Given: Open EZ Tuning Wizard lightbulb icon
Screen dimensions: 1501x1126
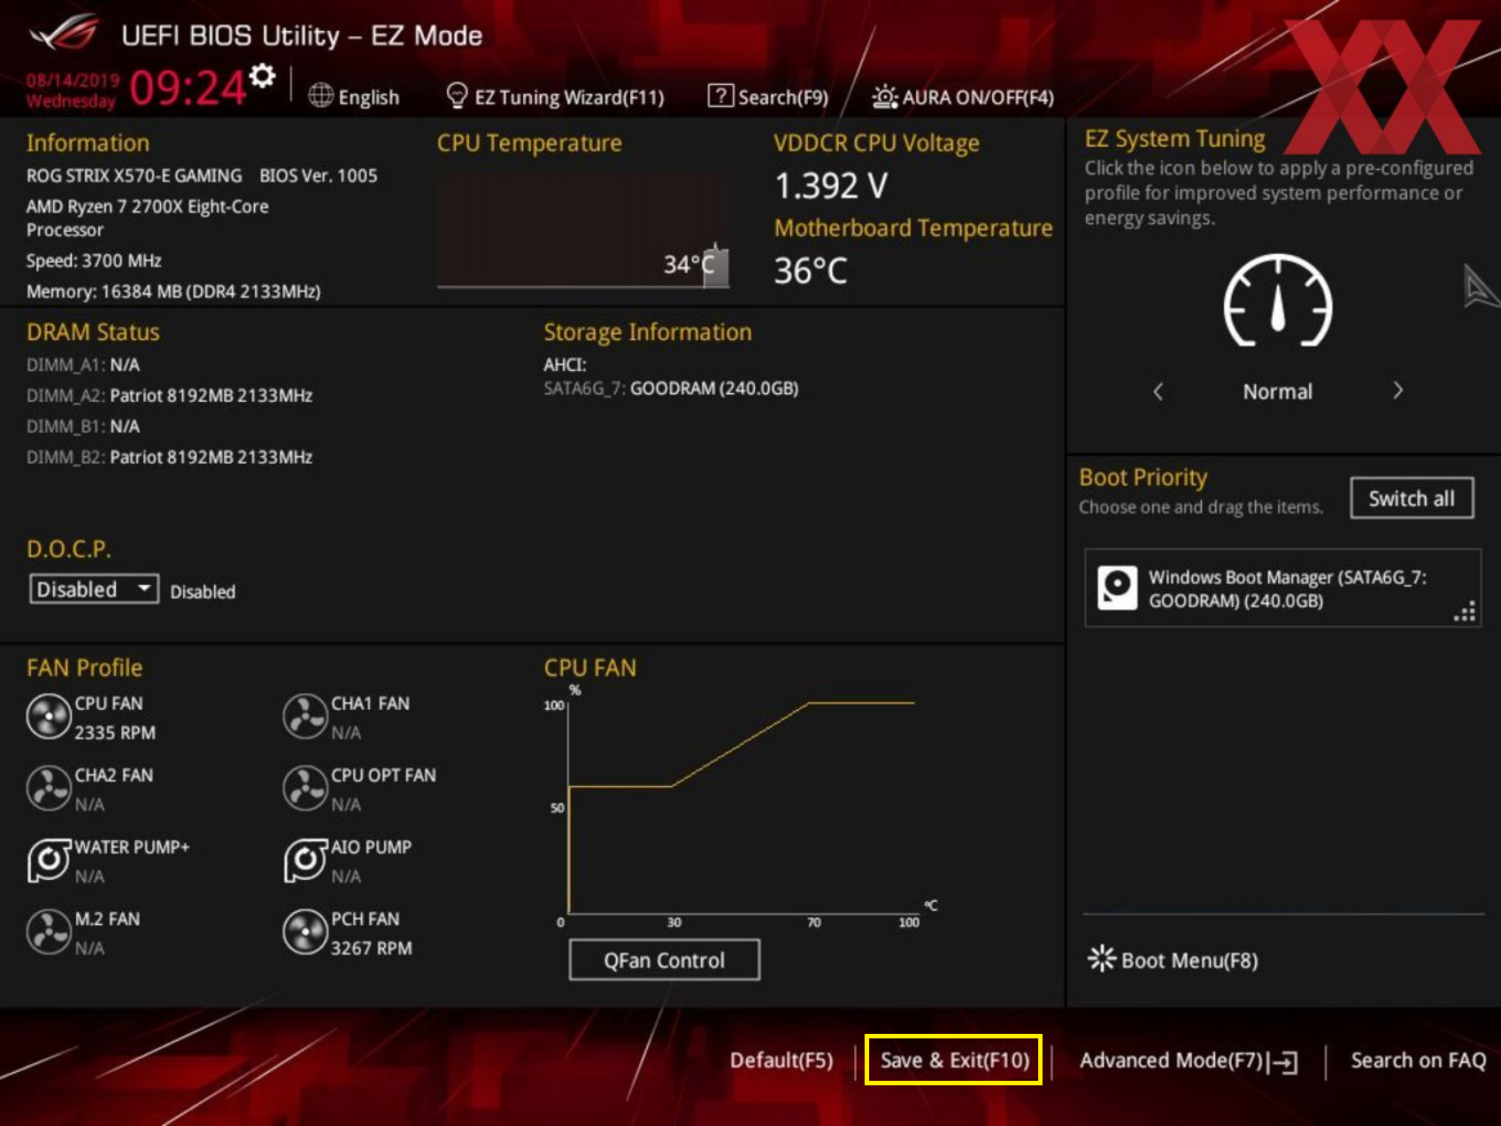Looking at the screenshot, I should click(x=457, y=96).
